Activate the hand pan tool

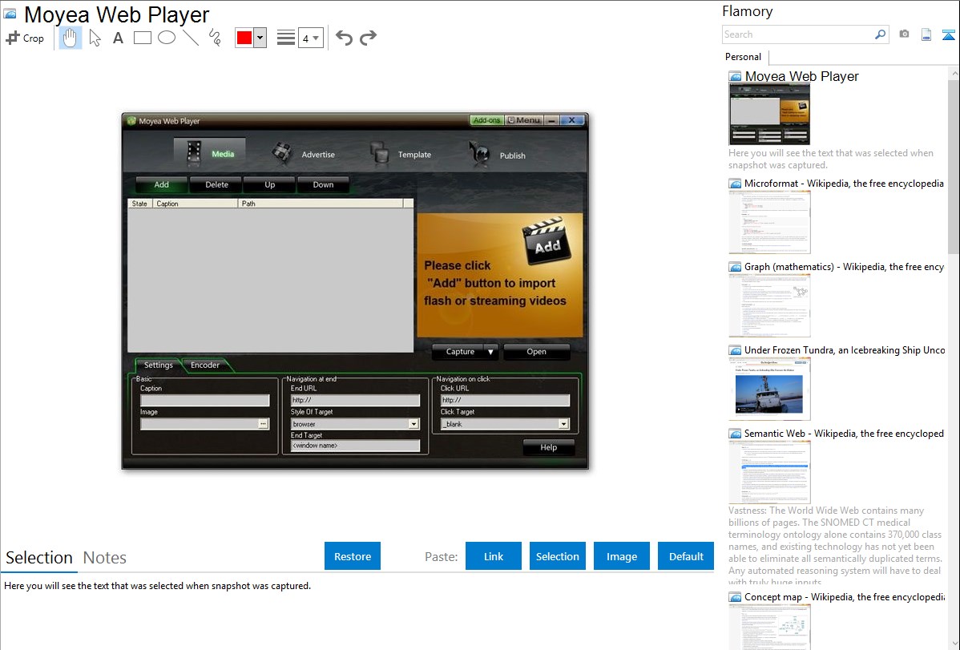coord(71,38)
